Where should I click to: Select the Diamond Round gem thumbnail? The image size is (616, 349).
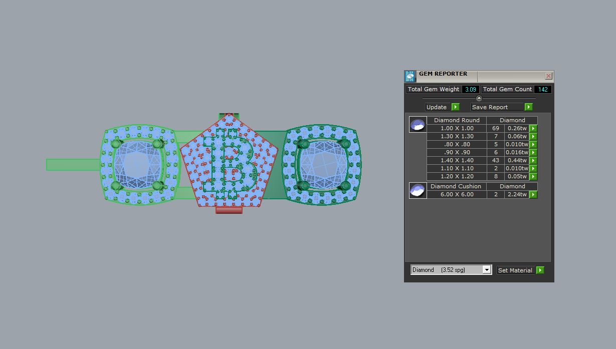click(x=418, y=125)
